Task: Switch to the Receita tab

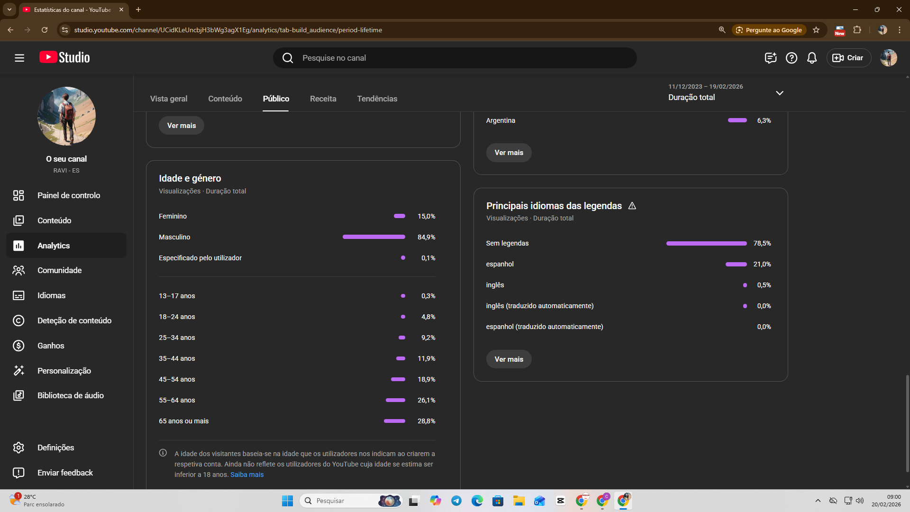Action: pos(323,99)
